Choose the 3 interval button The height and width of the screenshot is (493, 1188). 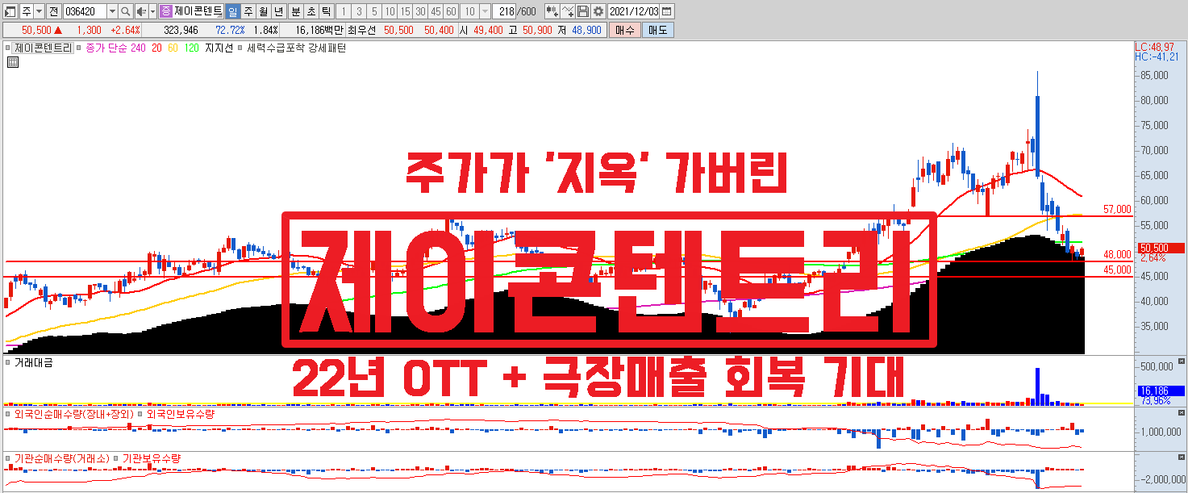359,11
